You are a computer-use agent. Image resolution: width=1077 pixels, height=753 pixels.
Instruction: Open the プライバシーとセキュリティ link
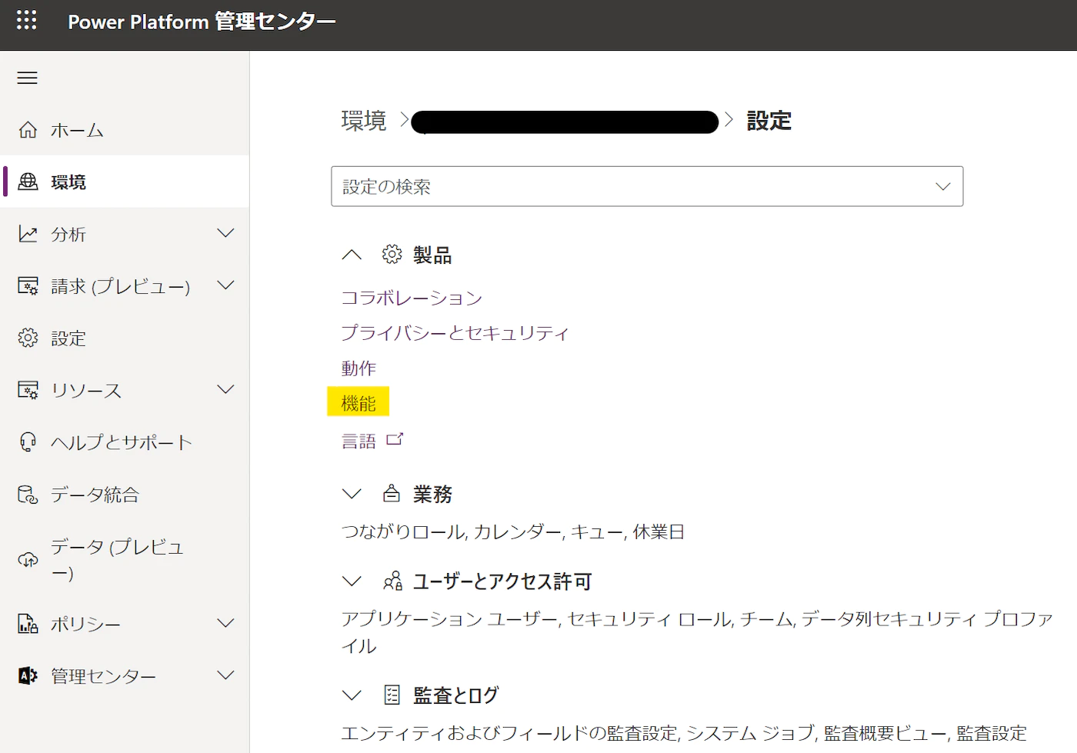pos(455,333)
